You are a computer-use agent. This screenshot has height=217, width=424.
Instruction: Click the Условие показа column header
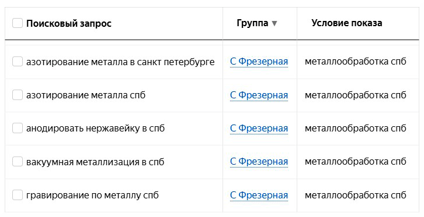tap(347, 23)
